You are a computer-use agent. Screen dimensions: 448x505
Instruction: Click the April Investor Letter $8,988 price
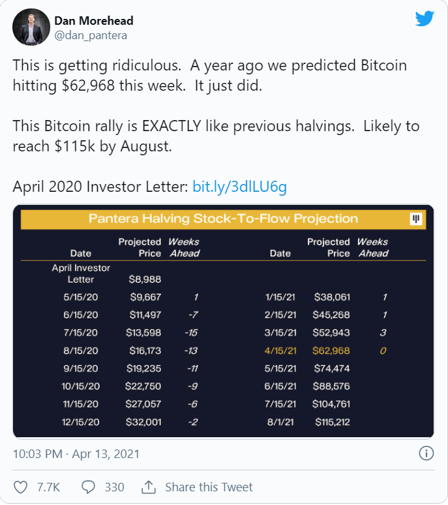click(x=144, y=279)
